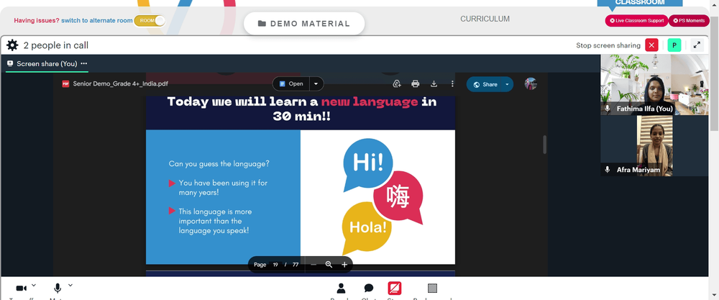719x300 pixels.
Task: Expand the Open with dropdown arrow
Action: 316,84
